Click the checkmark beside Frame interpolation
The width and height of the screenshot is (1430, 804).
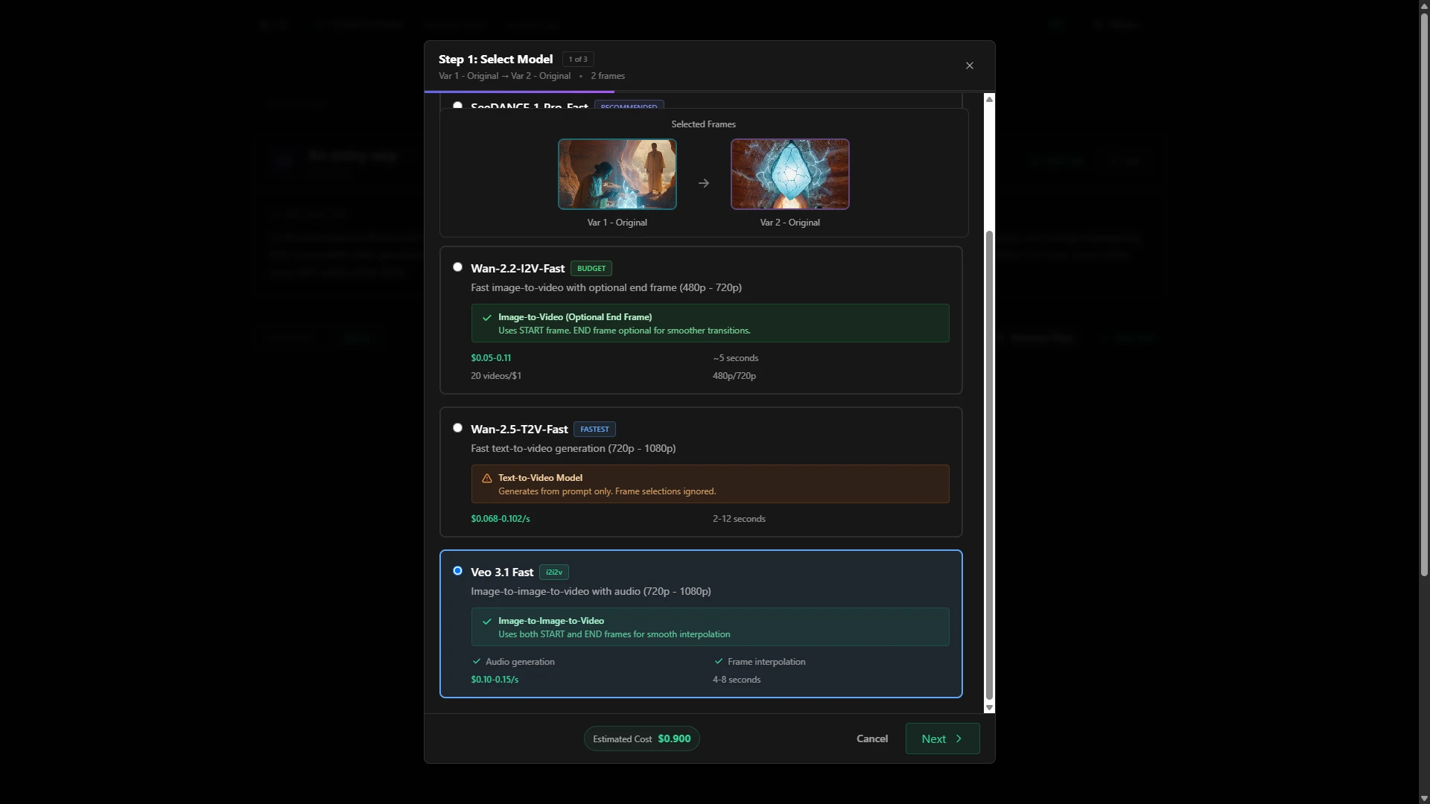(719, 661)
